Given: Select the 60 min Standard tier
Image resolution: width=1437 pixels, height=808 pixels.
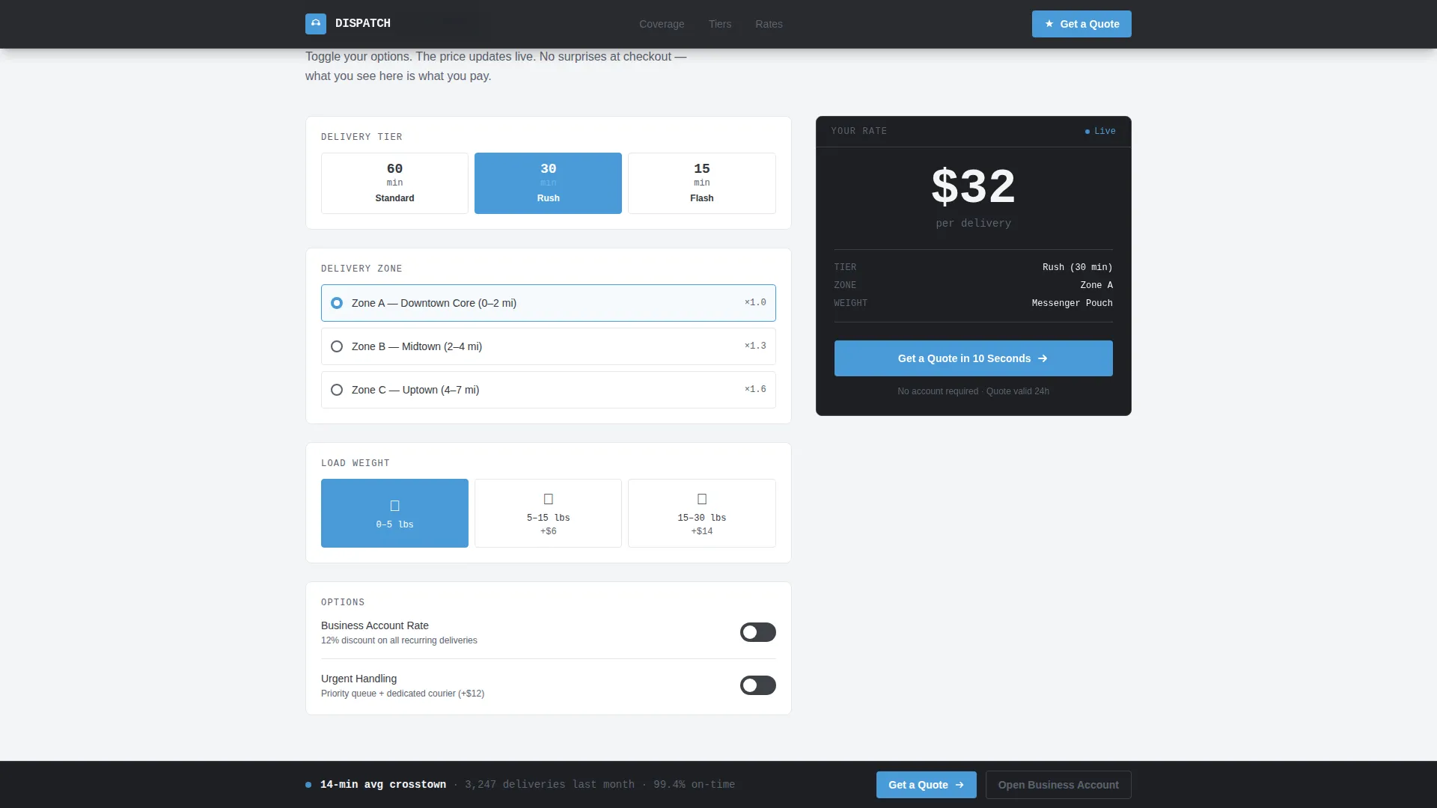Looking at the screenshot, I should [x=394, y=183].
